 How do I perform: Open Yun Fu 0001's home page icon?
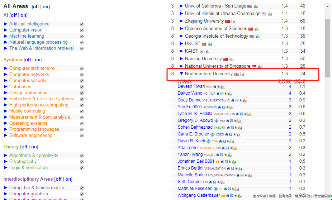(219, 107)
